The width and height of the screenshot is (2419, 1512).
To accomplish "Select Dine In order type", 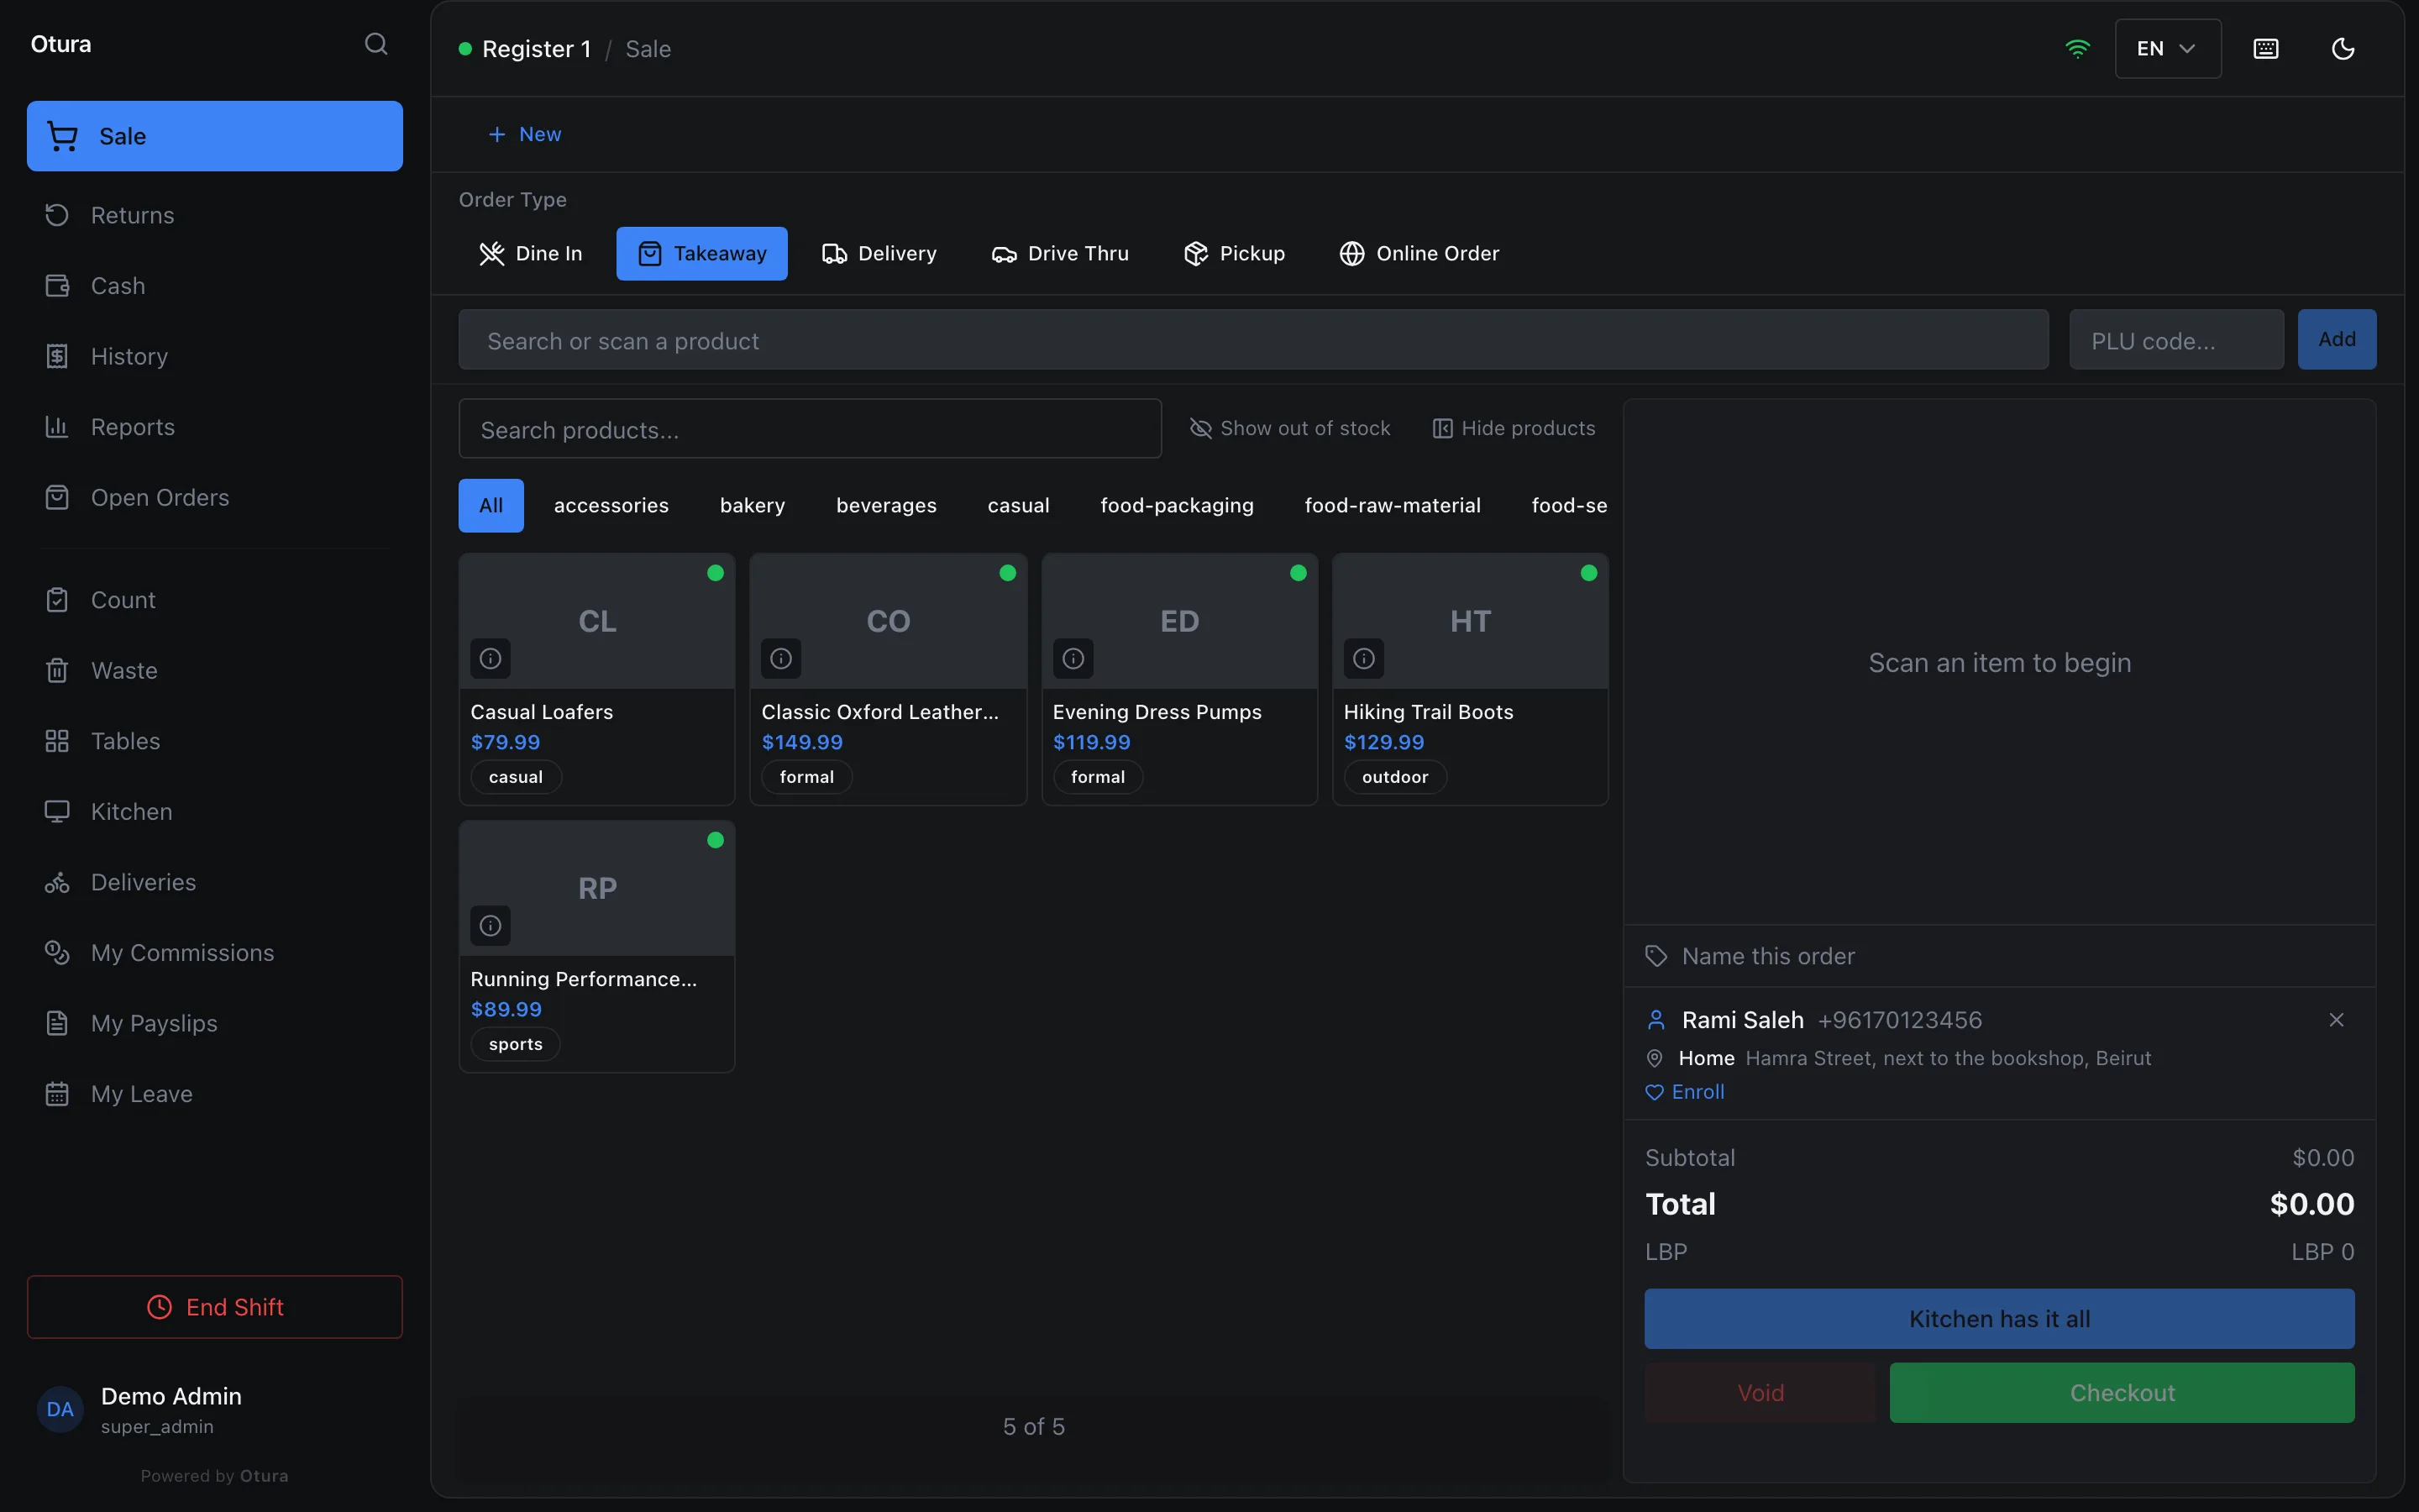I will pos(531,254).
